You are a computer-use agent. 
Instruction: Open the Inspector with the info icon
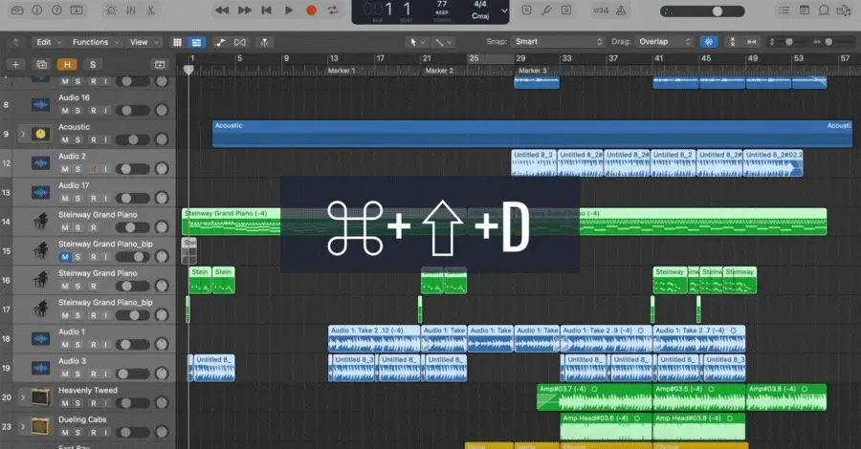[x=36, y=10]
